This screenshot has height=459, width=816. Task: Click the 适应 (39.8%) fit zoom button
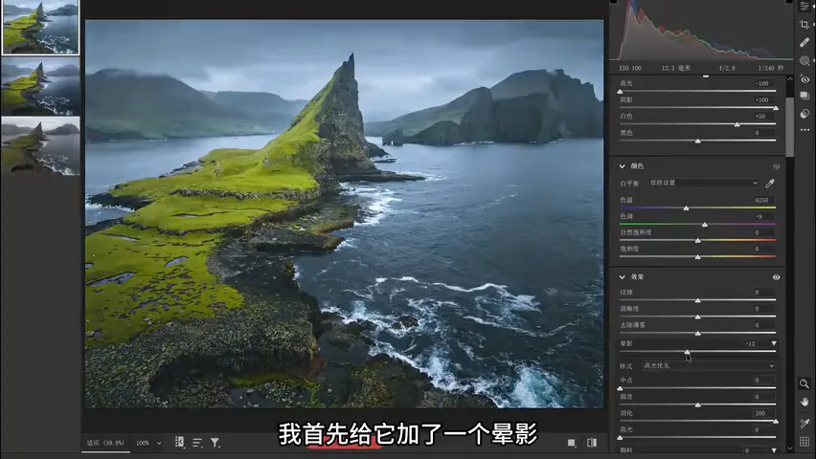point(105,443)
